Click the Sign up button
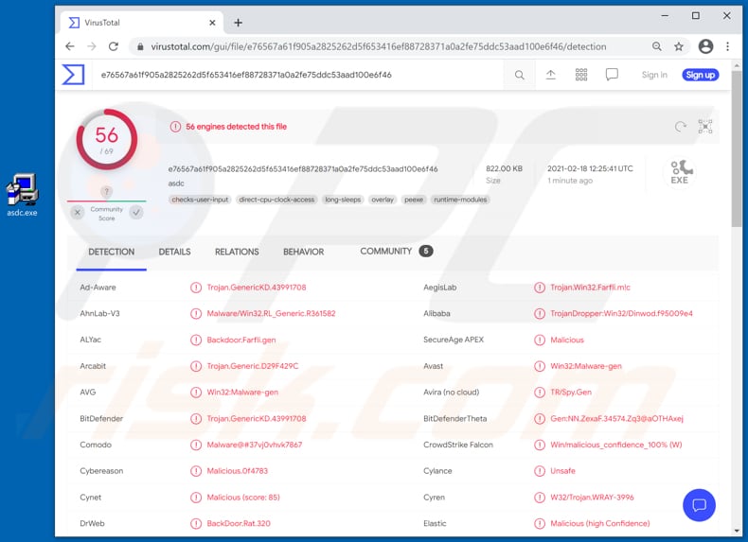Viewport: 748px width, 542px height. click(x=700, y=75)
